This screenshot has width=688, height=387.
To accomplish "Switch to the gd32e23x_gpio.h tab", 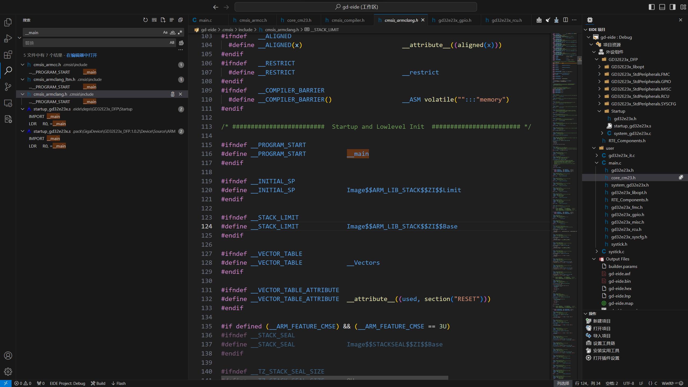I will (x=454, y=20).
